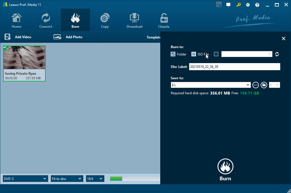This screenshot has width=291, height=193.
Task: Click the duration 00:05:00 text
Action: [x=11, y=78]
